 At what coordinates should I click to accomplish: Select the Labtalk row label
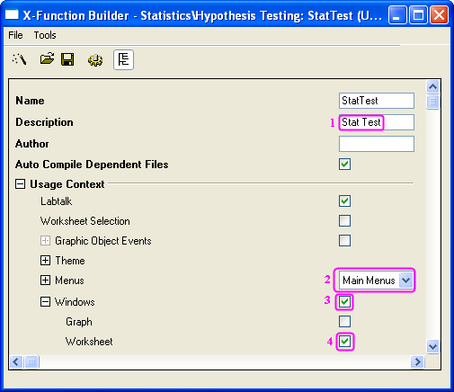pyautogui.click(x=57, y=201)
